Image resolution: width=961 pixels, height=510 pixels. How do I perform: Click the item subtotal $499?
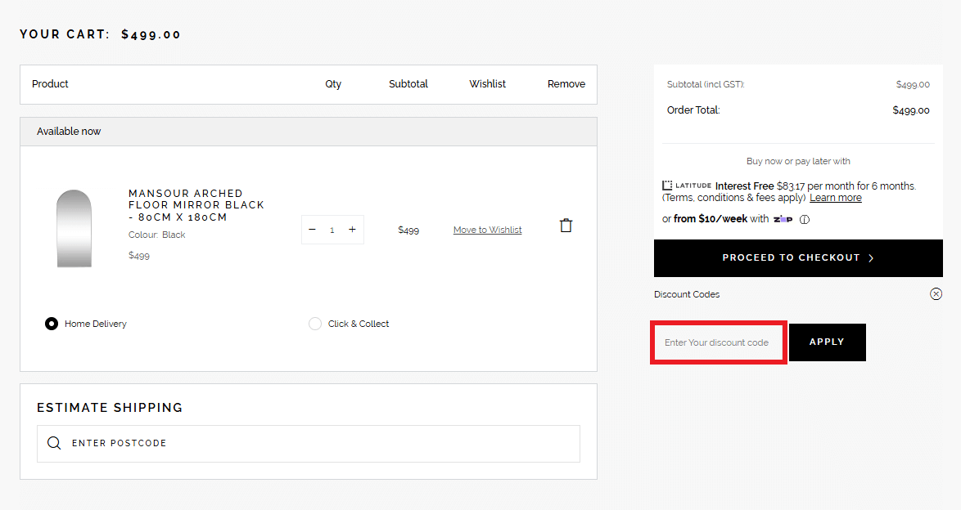tap(408, 230)
